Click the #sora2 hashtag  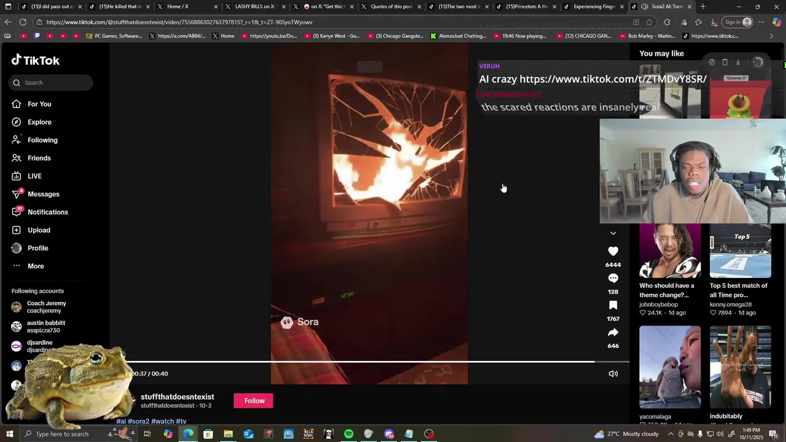coord(138,421)
